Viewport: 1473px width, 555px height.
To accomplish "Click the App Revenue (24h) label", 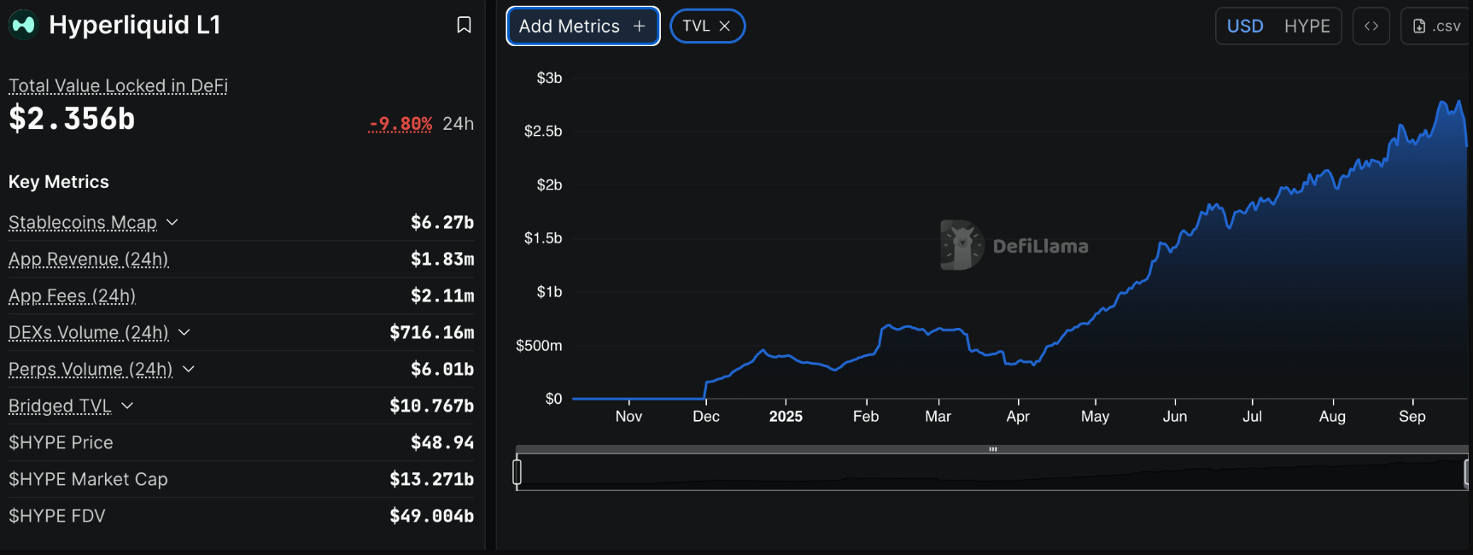I will click(89, 259).
